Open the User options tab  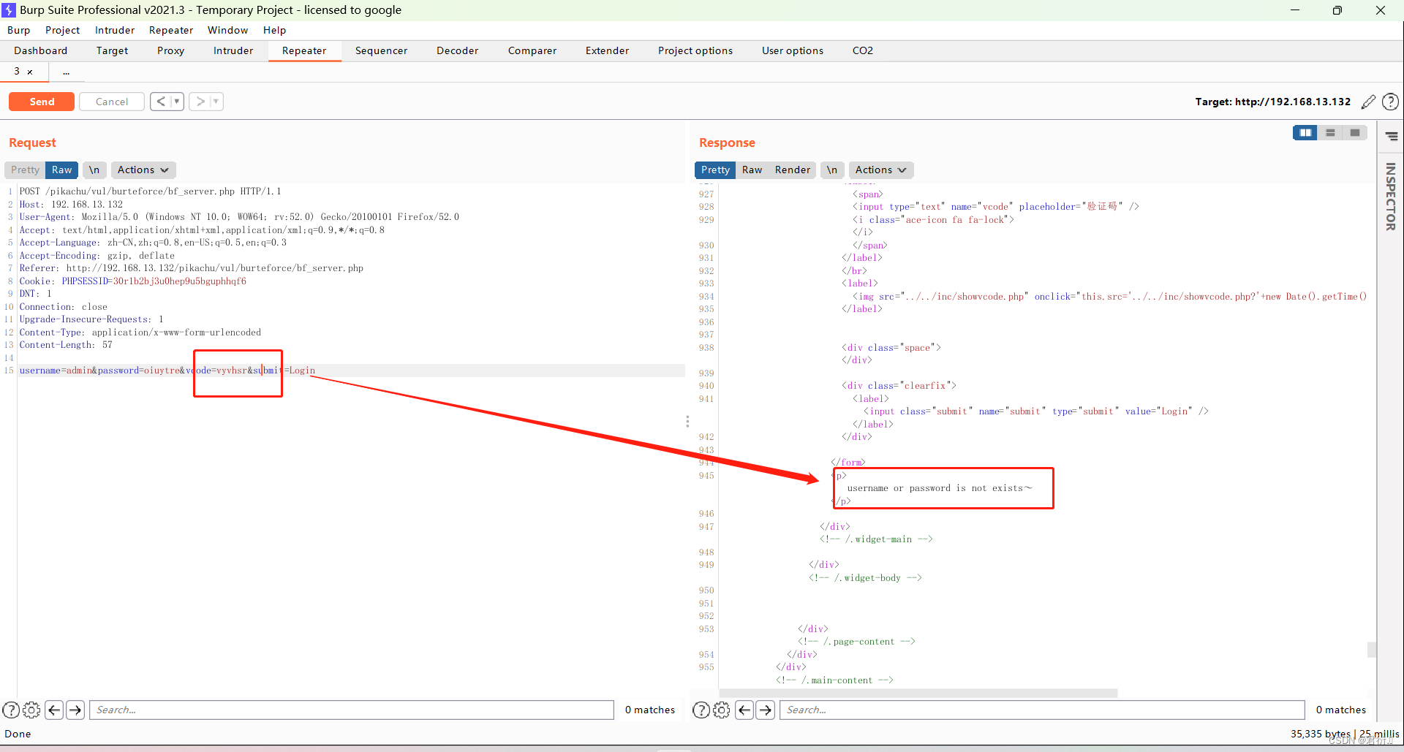(792, 50)
